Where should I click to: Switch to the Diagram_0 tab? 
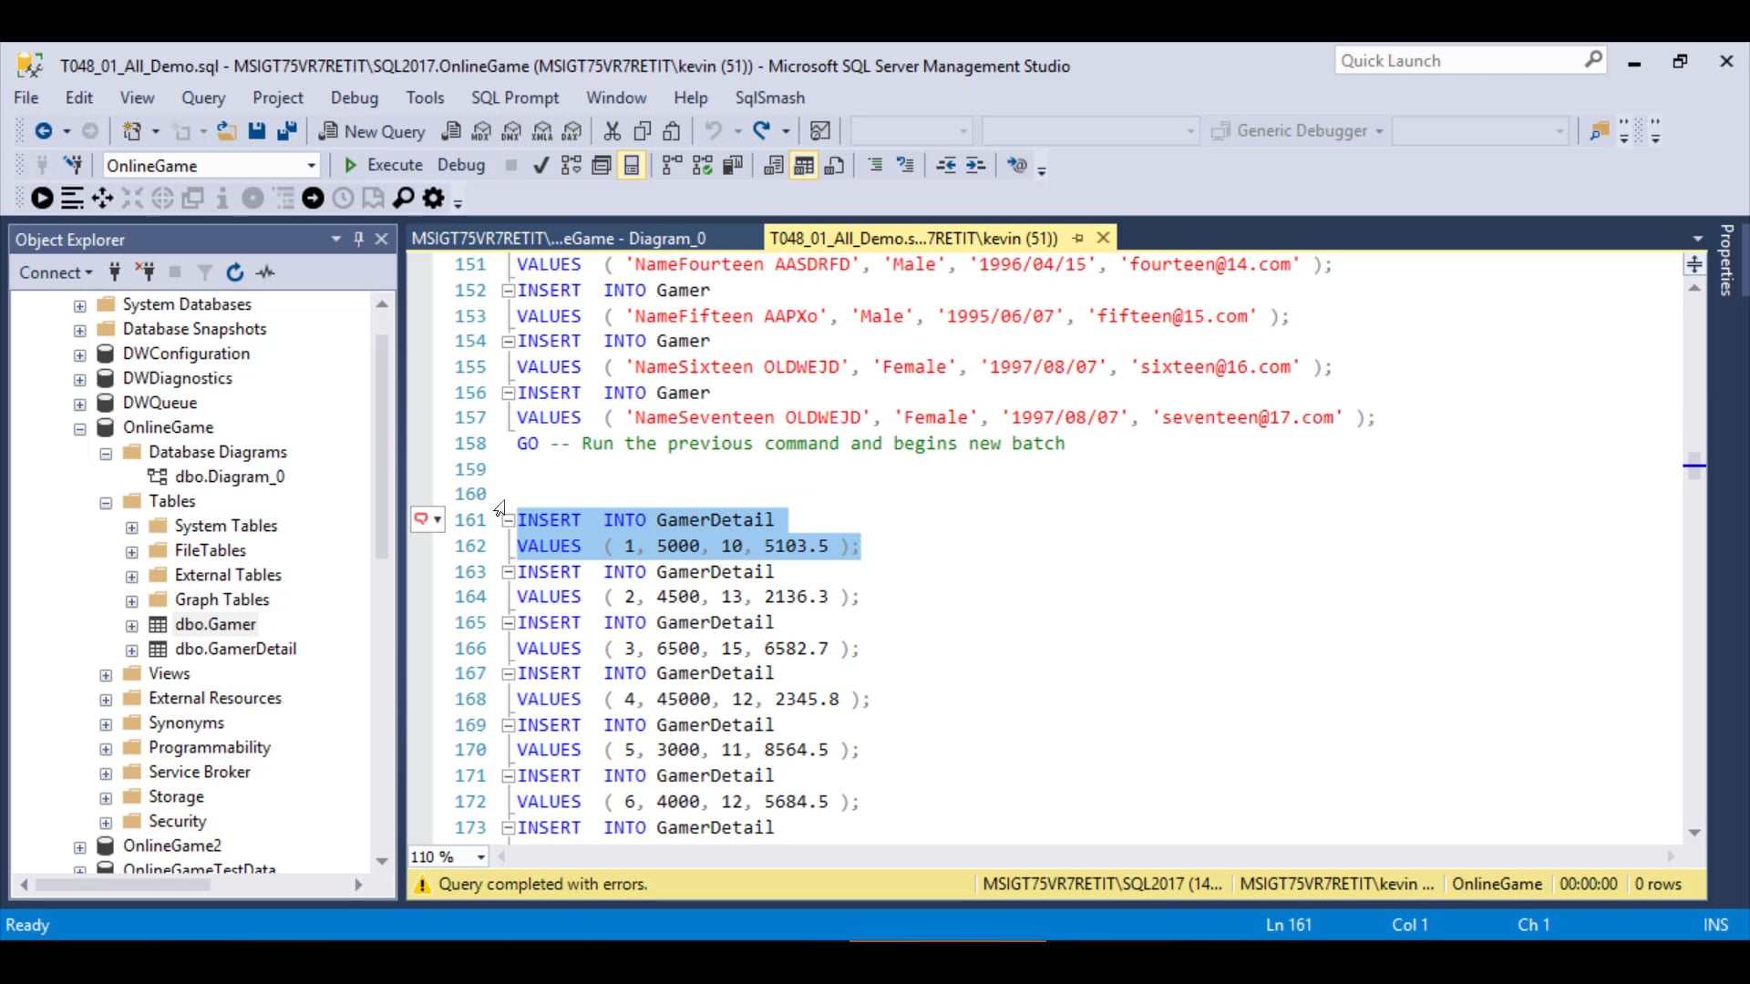pos(561,238)
